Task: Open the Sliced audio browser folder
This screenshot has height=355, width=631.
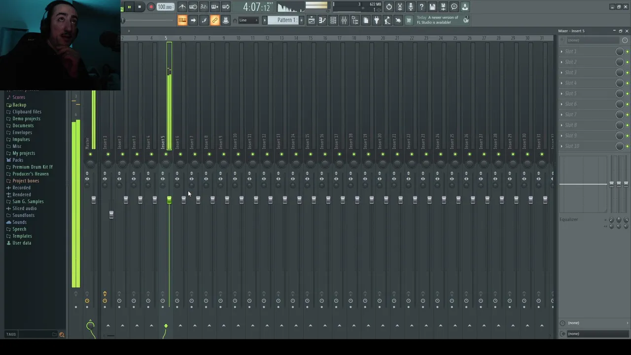Action: pos(24,209)
